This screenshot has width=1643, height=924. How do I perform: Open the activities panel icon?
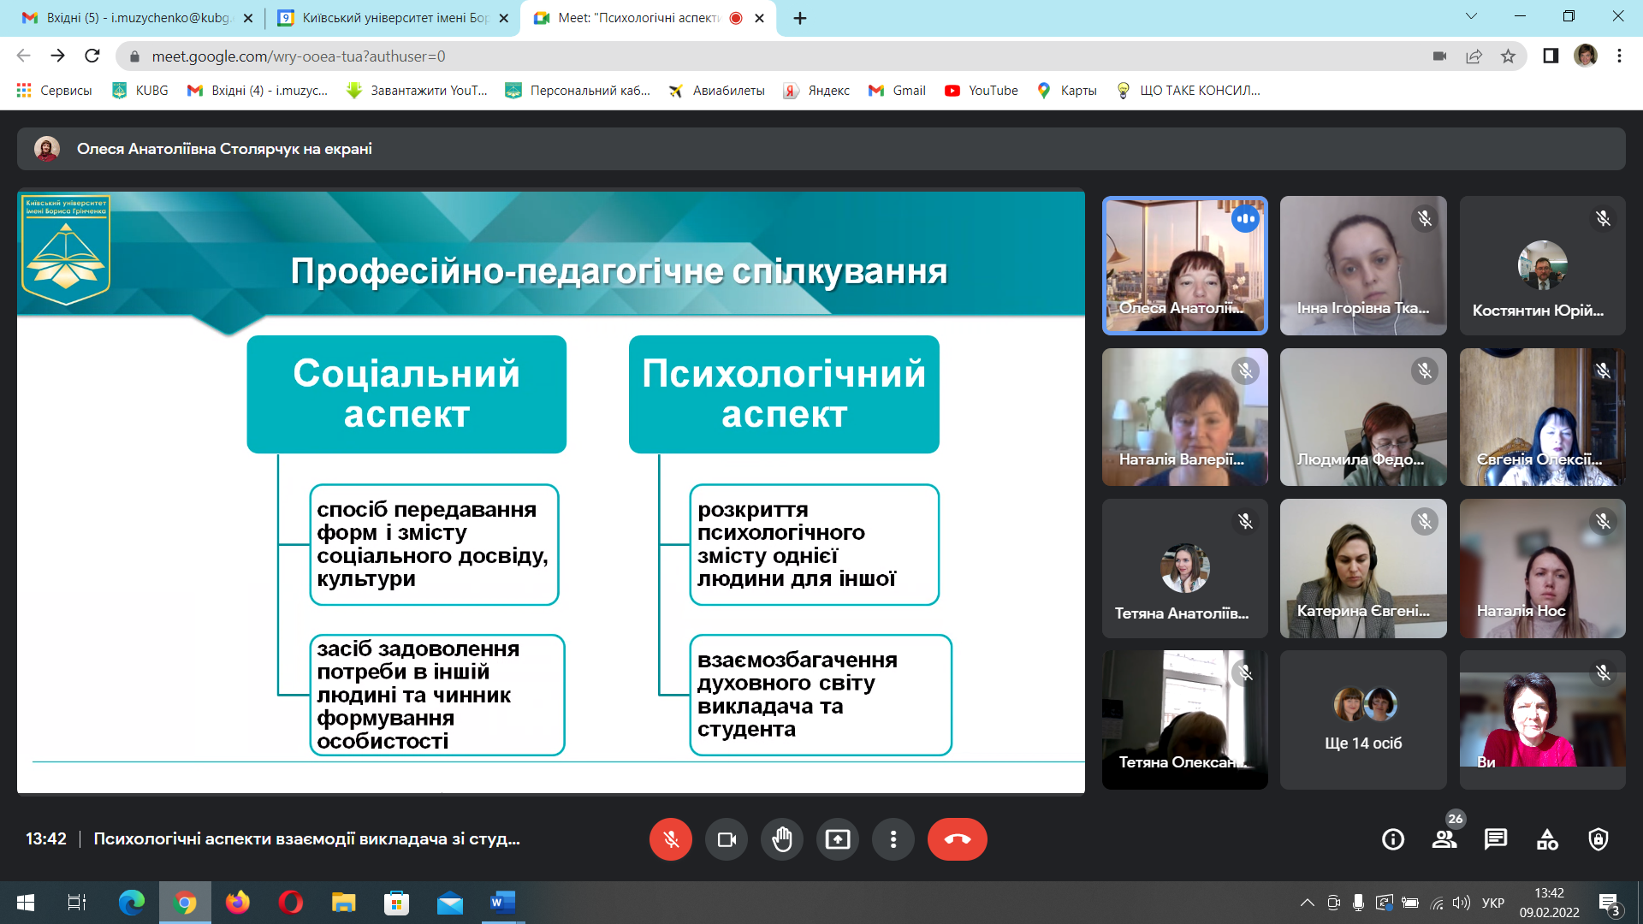coord(1547,839)
